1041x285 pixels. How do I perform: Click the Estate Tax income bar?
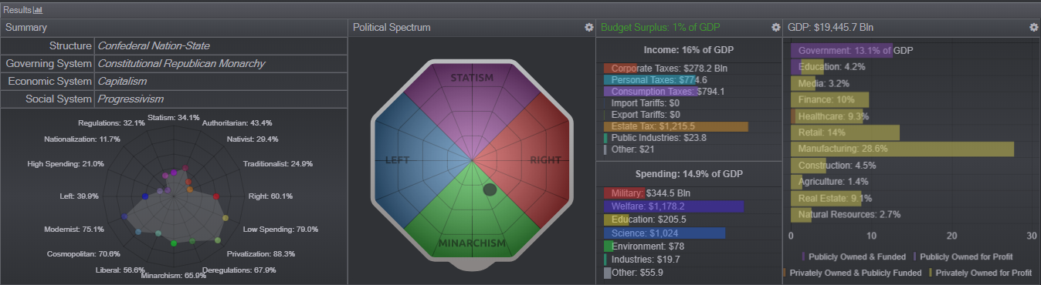(x=676, y=126)
